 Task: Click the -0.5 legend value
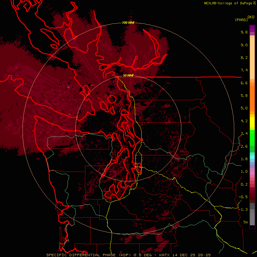click(243, 197)
